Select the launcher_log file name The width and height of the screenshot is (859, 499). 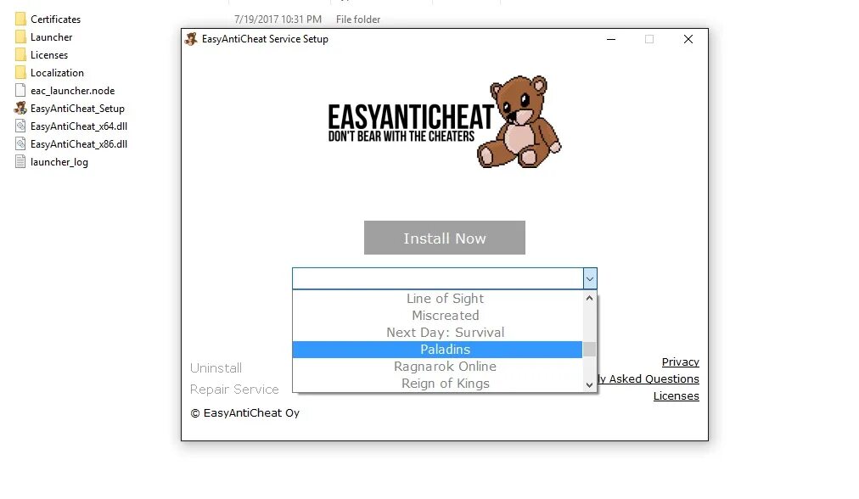[59, 162]
